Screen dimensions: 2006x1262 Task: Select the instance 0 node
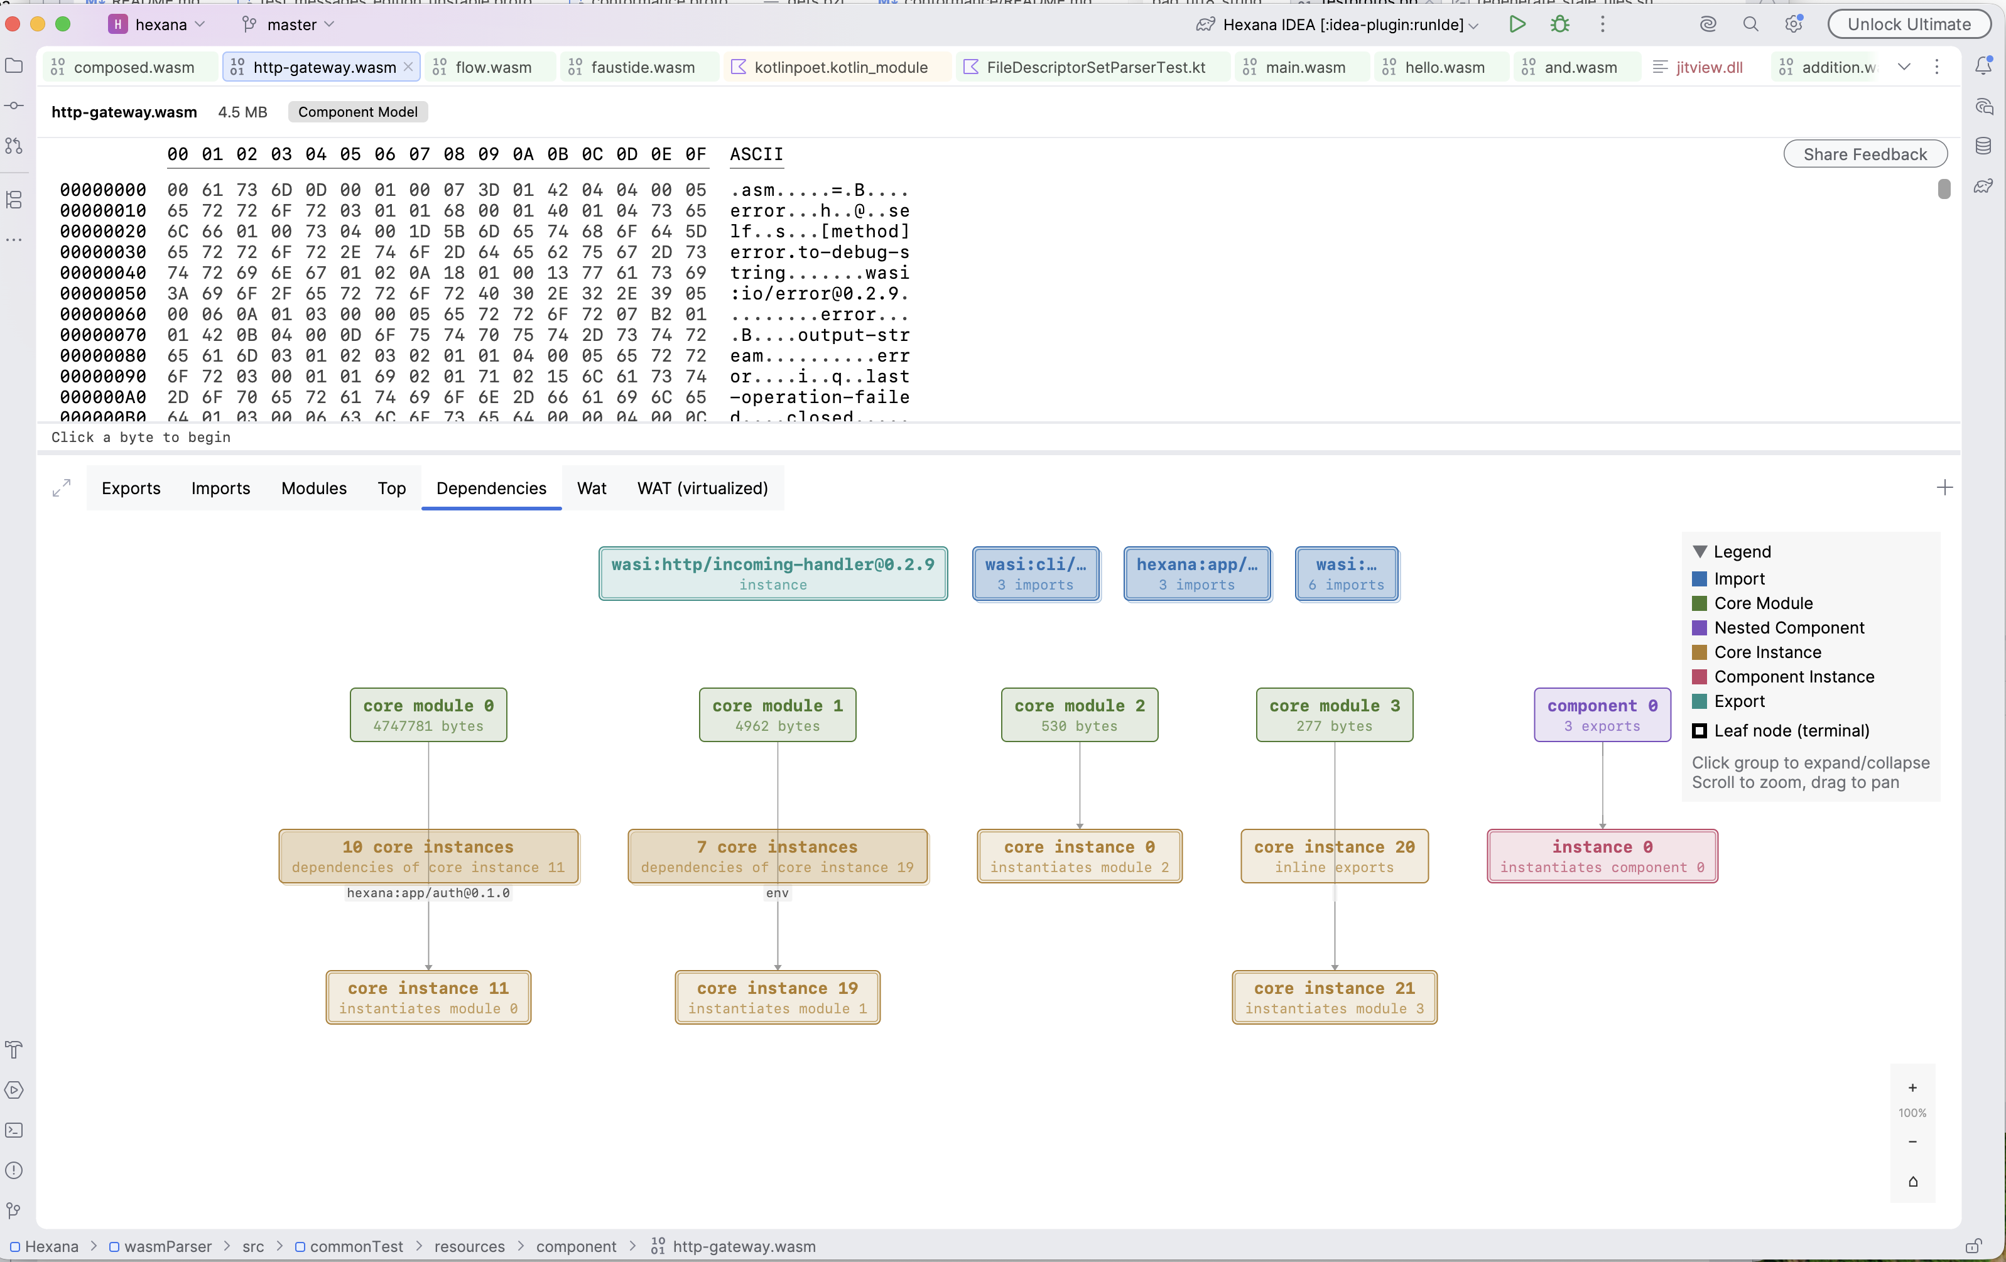(1602, 856)
